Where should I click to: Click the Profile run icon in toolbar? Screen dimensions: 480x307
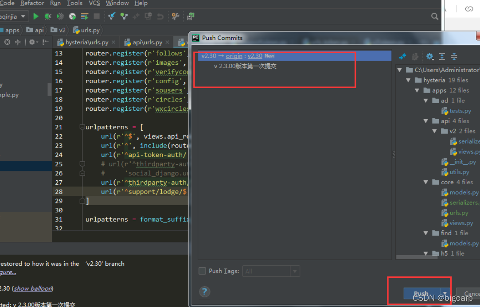coord(72,16)
